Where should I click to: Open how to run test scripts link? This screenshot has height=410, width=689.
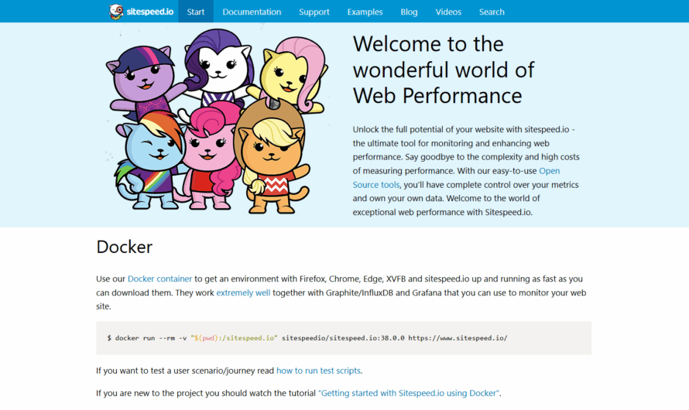(x=318, y=371)
